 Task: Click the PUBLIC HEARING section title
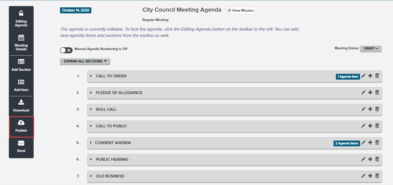pyautogui.click(x=112, y=159)
